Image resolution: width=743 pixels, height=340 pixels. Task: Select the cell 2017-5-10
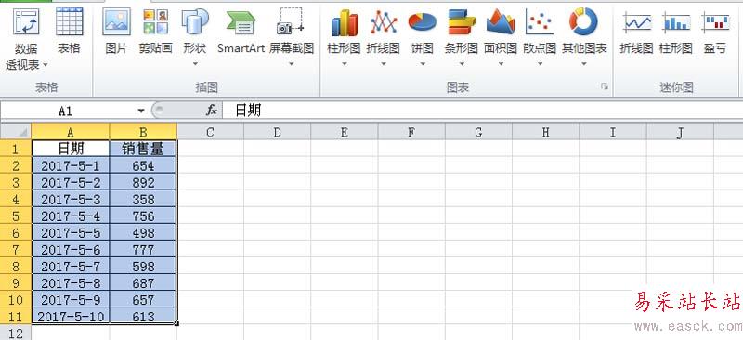(71, 316)
